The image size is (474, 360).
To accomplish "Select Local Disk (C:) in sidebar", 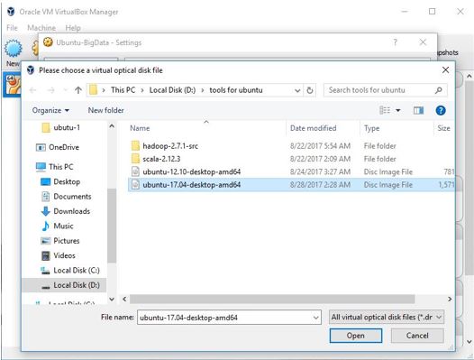I will pyautogui.click(x=70, y=270).
